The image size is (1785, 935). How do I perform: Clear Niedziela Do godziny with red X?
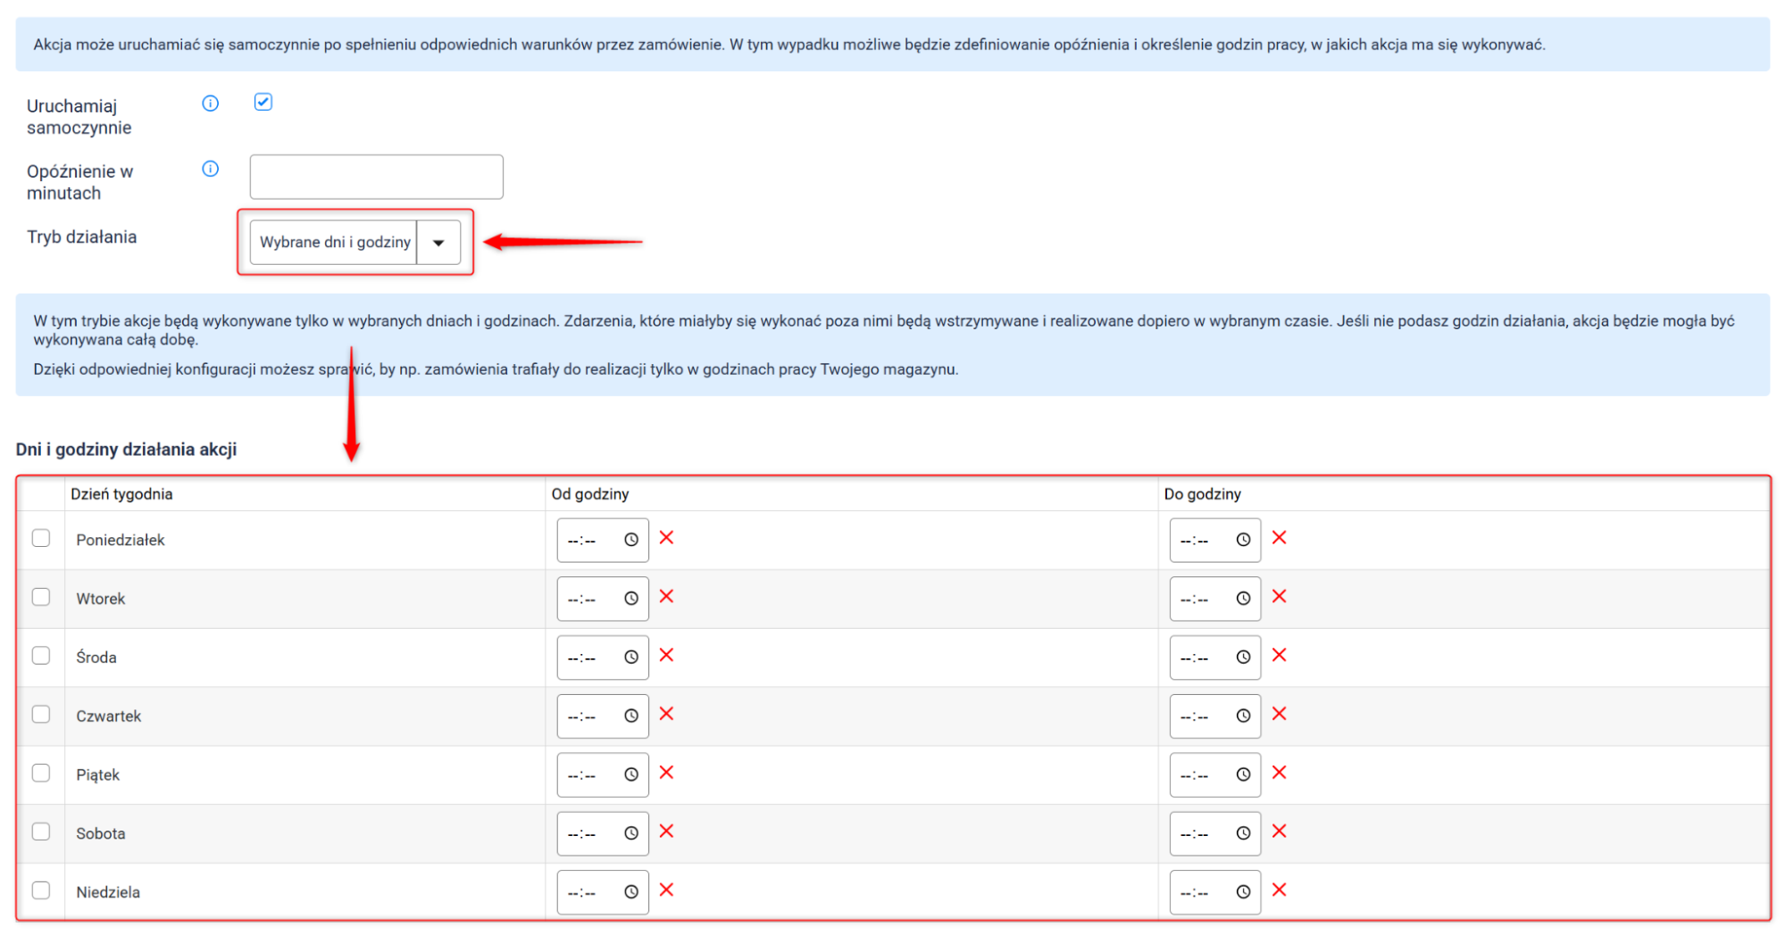1279,890
